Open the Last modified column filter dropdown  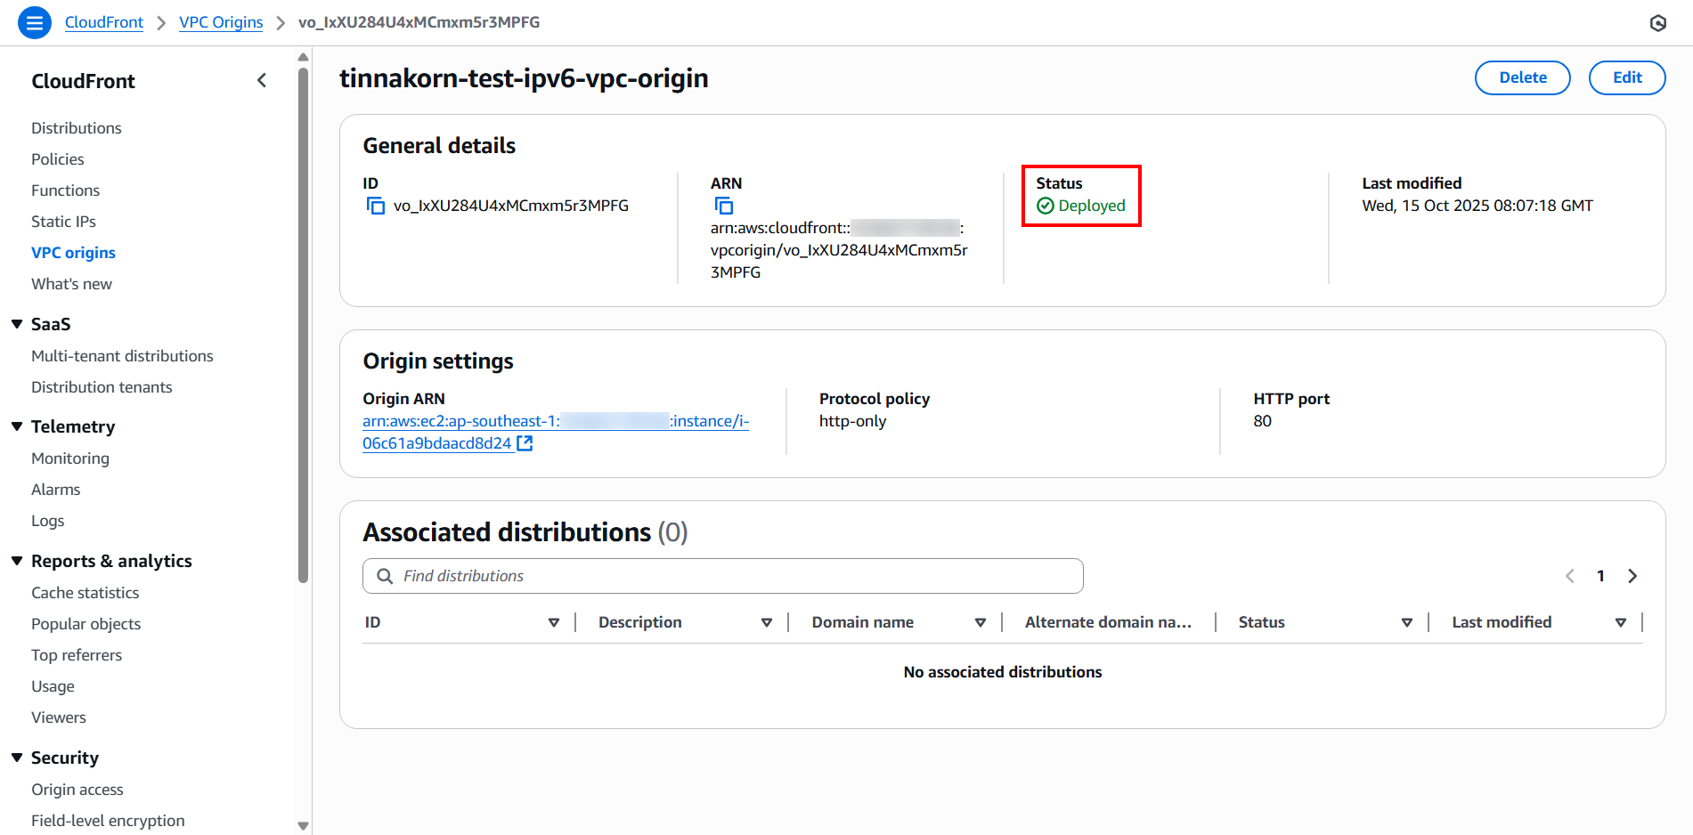coord(1621,622)
